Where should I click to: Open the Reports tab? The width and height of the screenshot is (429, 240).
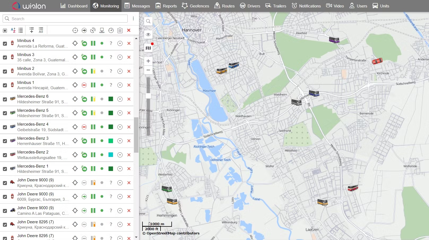(x=166, y=6)
